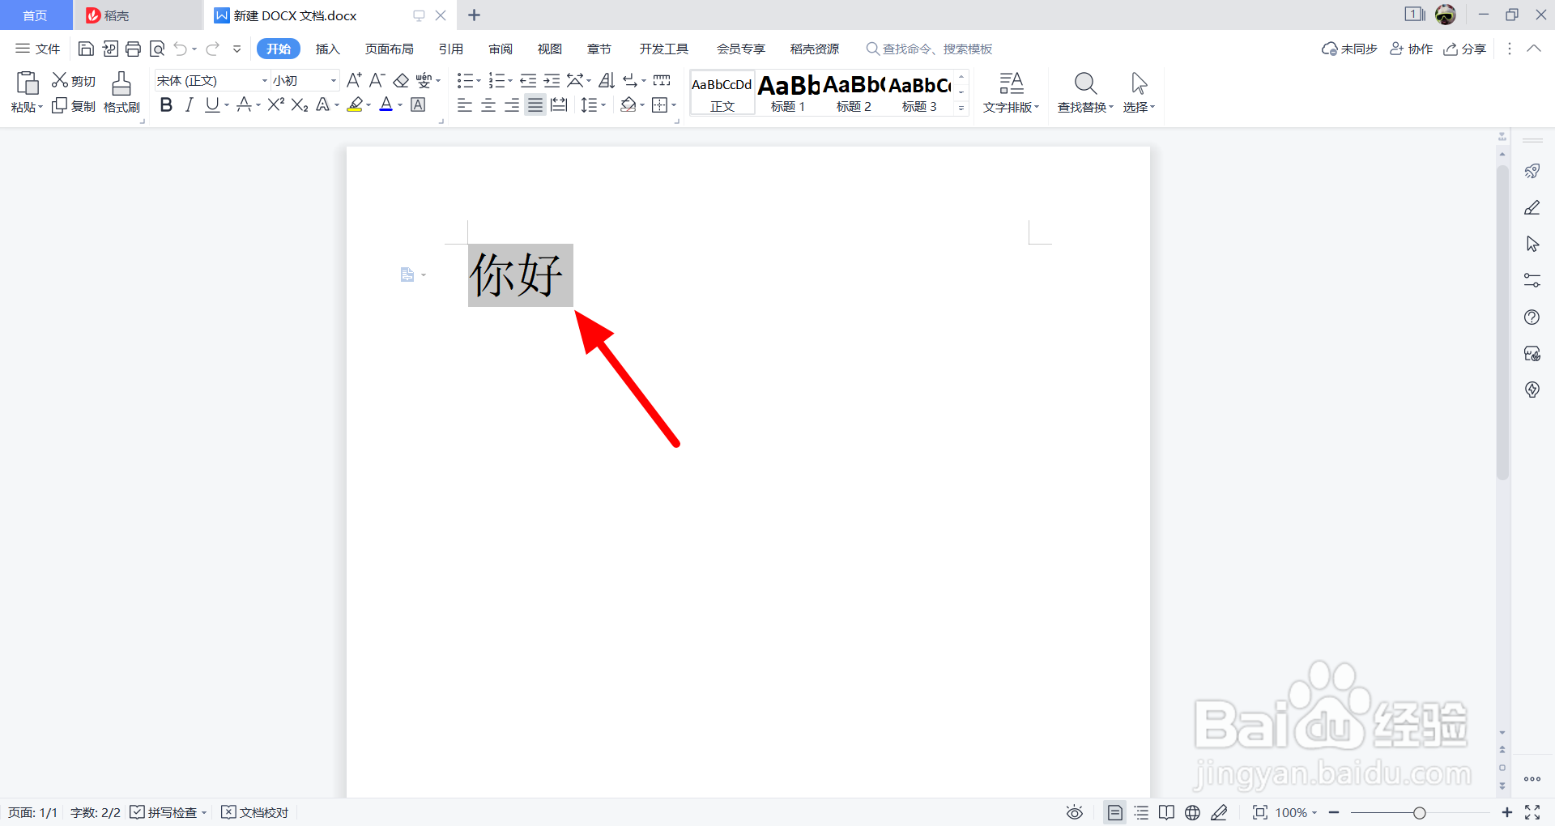Activate the 格式刷 format painter
The image size is (1555, 826).
[121, 92]
